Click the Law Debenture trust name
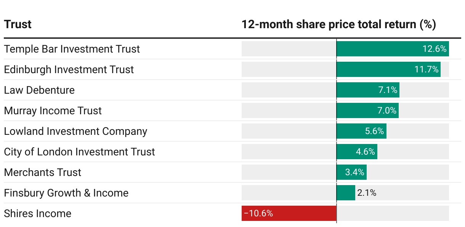 (x=39, y=90)
